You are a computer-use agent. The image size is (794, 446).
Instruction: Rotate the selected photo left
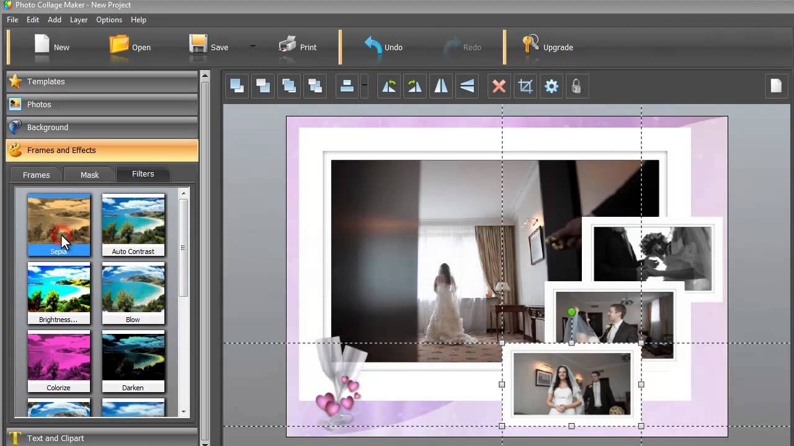click(389, 86)
